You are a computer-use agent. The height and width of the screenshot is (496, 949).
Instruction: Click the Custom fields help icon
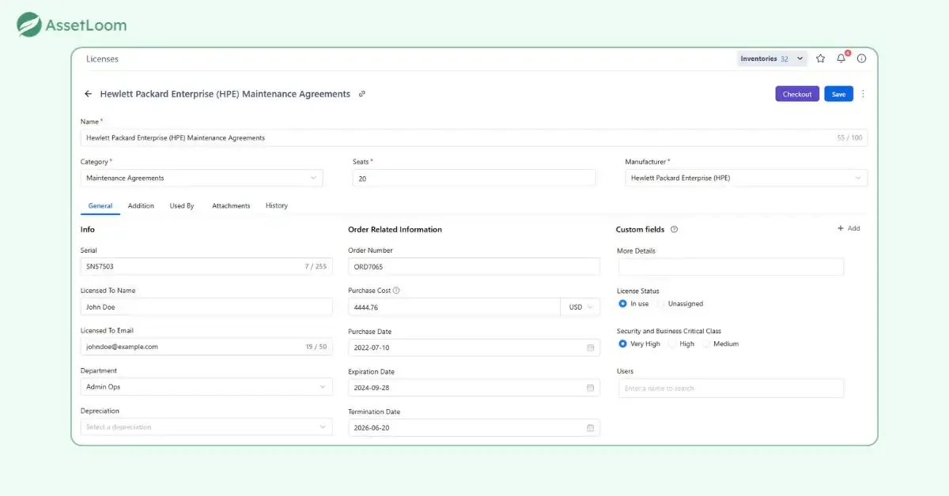(x=674, y=230)
